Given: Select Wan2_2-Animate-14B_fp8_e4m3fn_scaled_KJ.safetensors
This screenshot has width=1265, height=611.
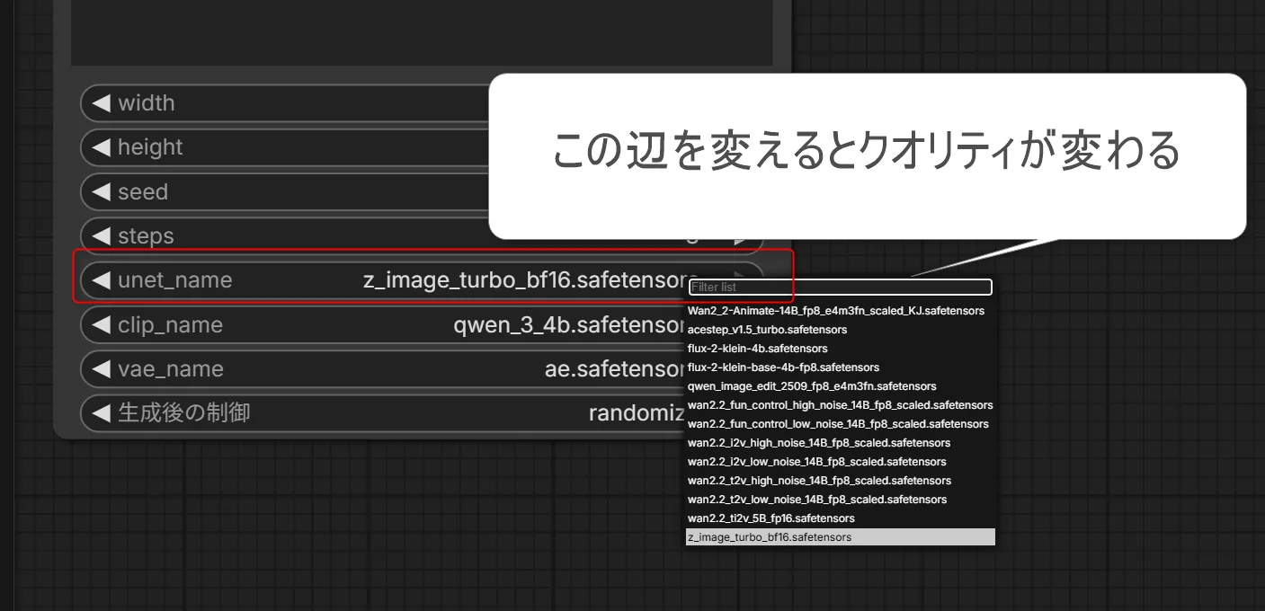Looking at the screenshot, I should click(840, 311).
